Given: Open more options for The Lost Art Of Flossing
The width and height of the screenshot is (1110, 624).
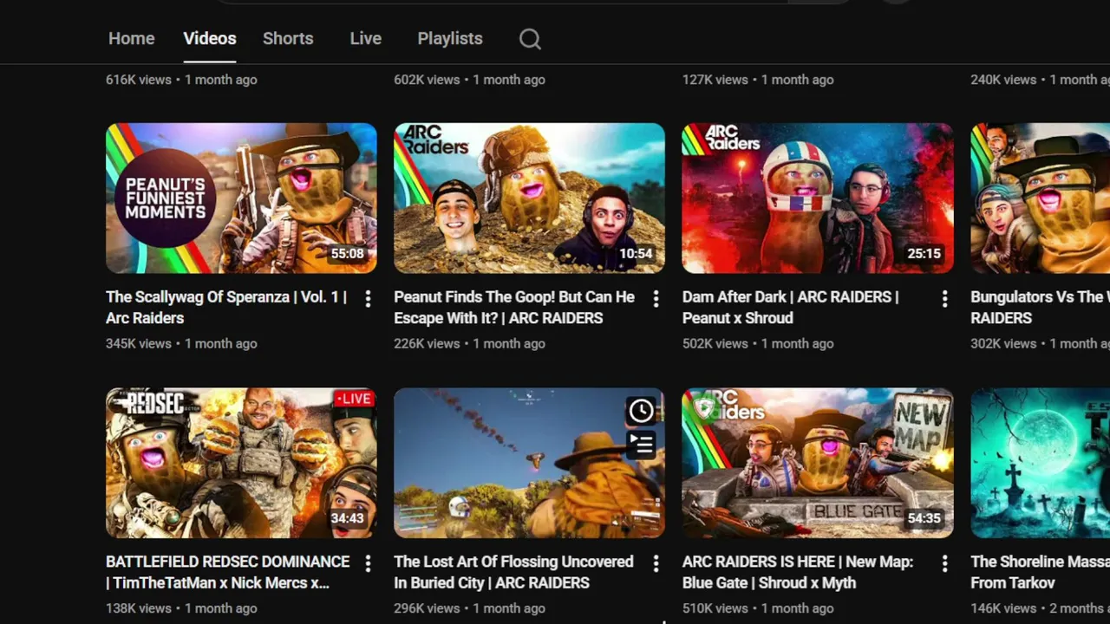Looking at the screenshot, I should [x=656, y=563].
